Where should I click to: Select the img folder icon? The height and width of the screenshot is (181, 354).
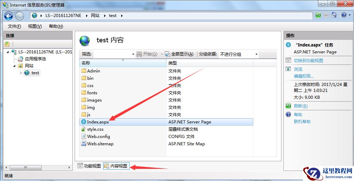coord(84,107)
